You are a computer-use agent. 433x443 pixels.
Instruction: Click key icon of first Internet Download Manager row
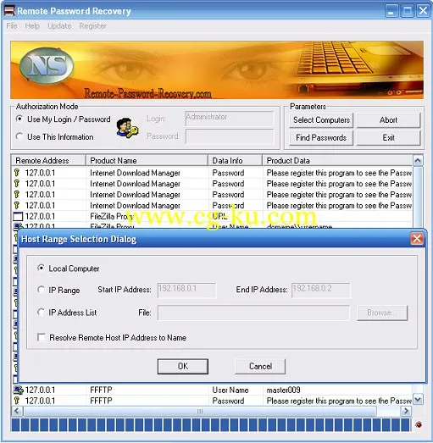click(17, 173)
